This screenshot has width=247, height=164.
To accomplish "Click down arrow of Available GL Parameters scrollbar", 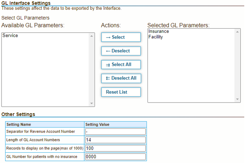I will pyautogui.click(x=92, y=103).
